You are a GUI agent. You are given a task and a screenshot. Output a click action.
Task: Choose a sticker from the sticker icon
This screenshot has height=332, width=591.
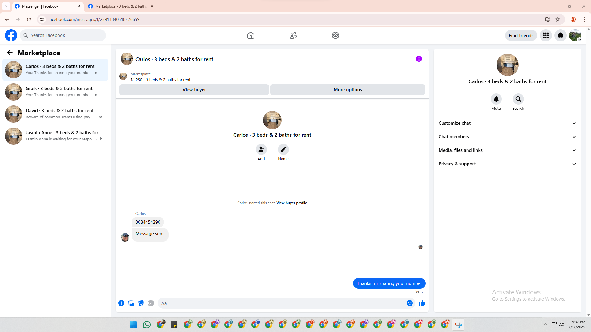pyautogui.click(x=141, y=303)
